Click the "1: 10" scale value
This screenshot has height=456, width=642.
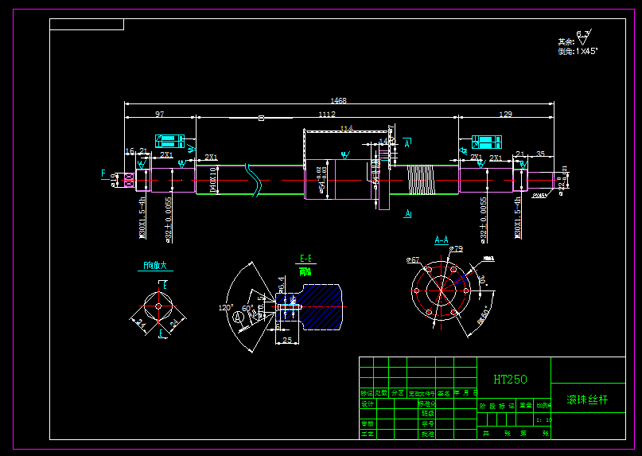543,419
